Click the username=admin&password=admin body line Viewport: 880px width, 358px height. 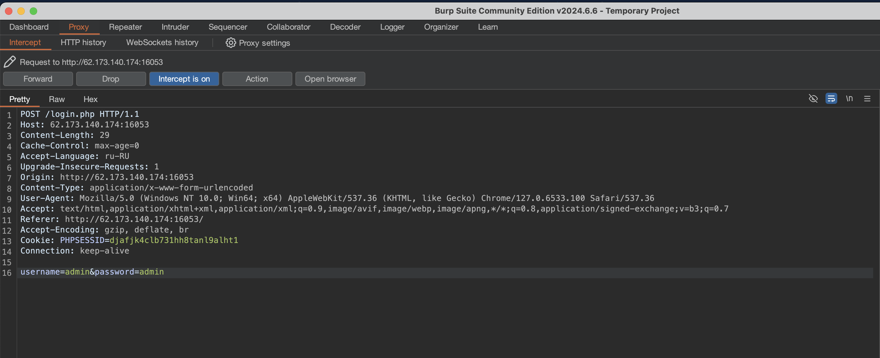tap(92, 272)
